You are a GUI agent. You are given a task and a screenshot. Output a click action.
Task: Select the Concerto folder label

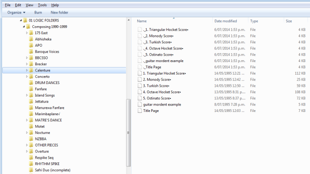point(42,77)
